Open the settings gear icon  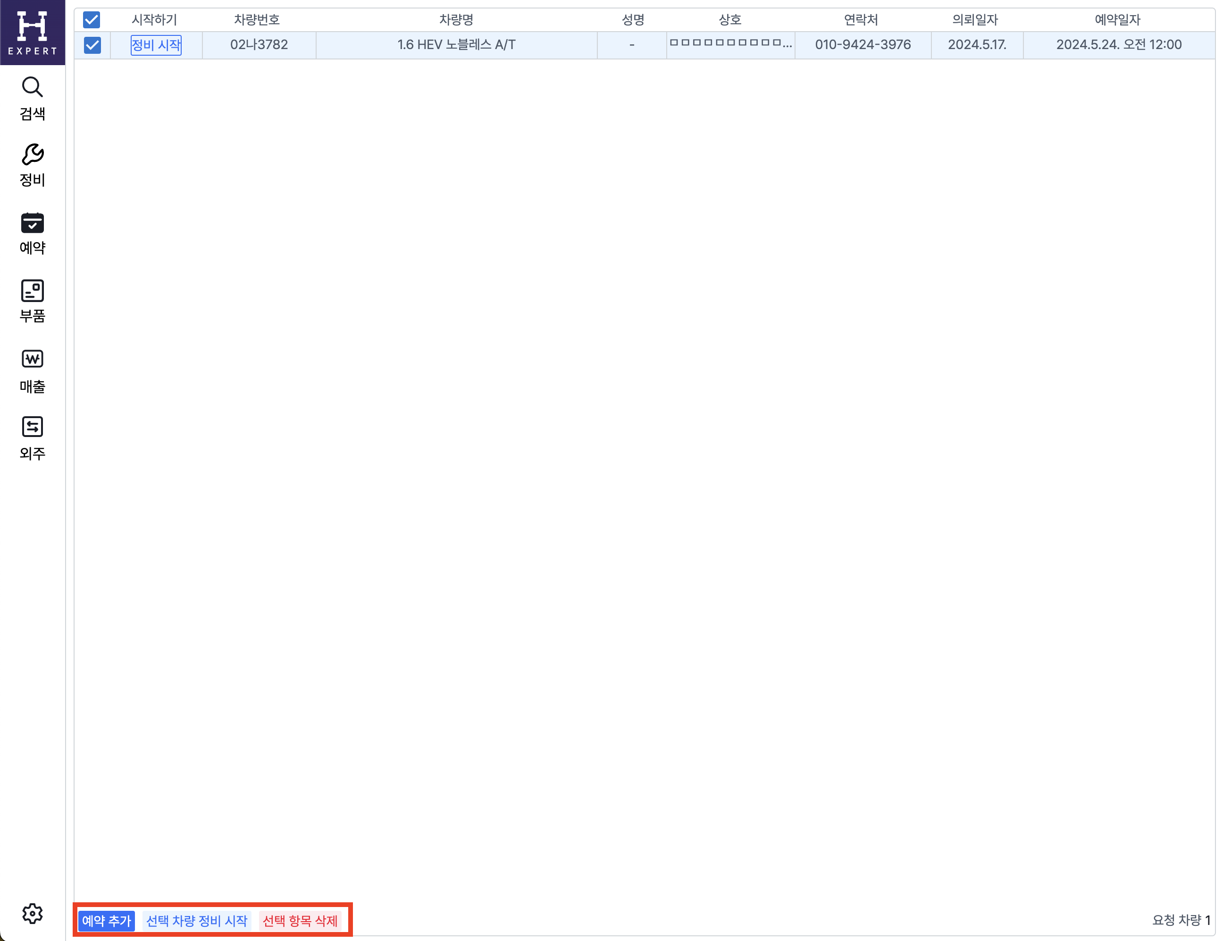pos(33,914)
